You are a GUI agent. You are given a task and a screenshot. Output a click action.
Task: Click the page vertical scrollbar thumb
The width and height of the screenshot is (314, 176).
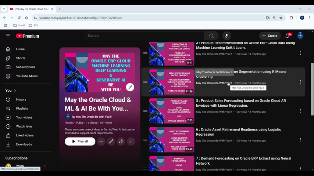(x=312, y=89)
